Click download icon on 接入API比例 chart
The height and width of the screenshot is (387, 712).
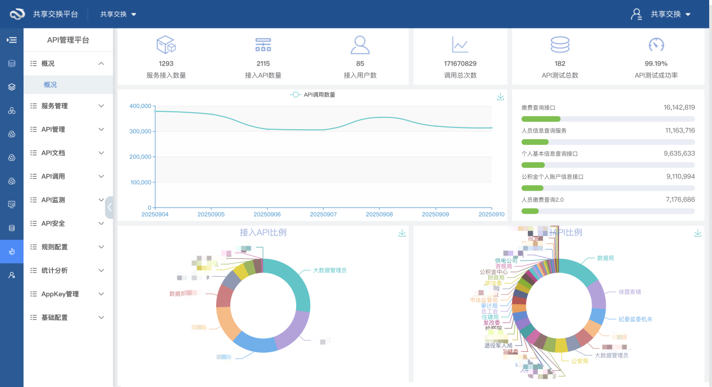[x=402, y=233]
